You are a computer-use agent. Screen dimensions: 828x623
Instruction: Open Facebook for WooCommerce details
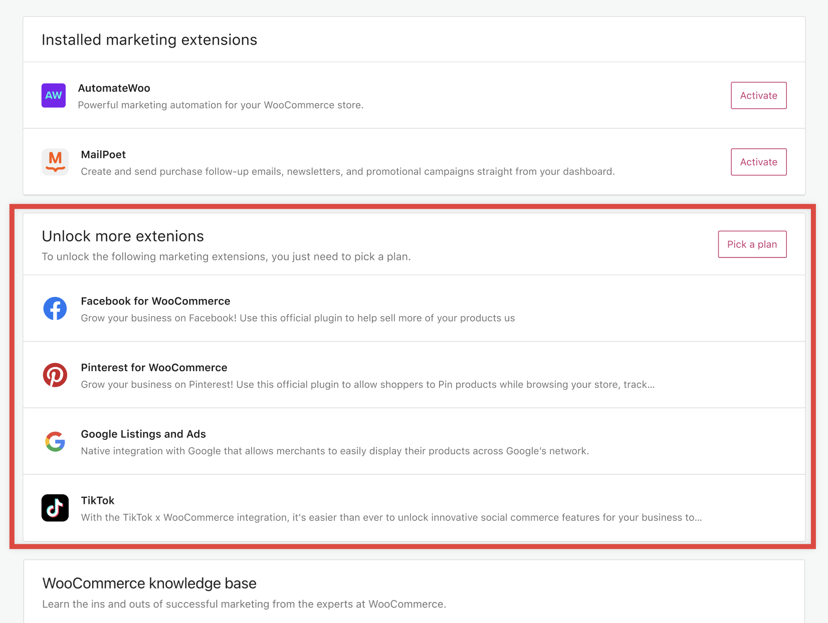pyautogui.click(x=155, y=301)
